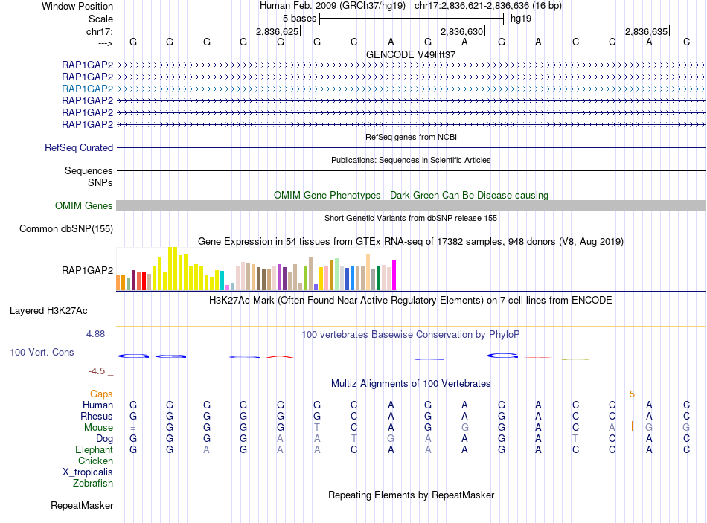Select the Mouse alignment row label
Screen dimensions: 707x523
98,428
